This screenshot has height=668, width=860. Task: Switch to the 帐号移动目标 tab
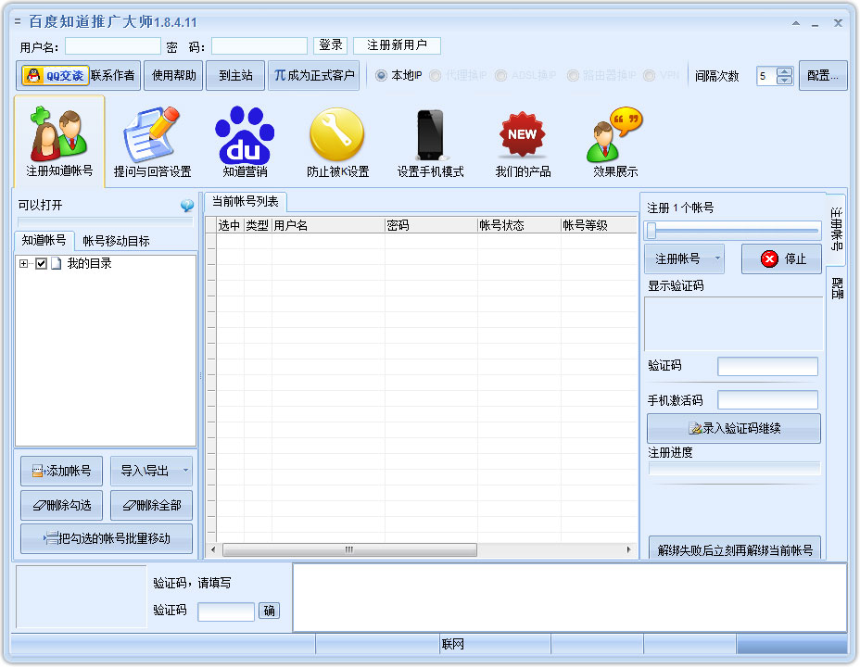[116, 241]
